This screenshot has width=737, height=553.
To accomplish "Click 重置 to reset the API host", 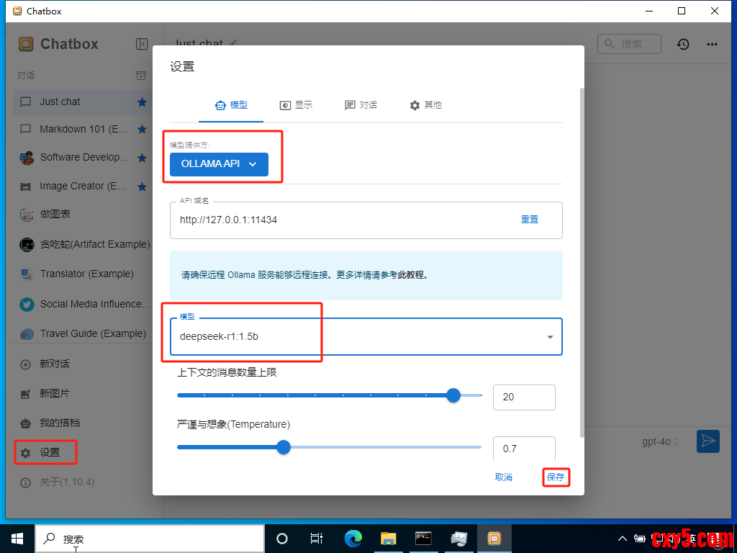I will [529, 220].
